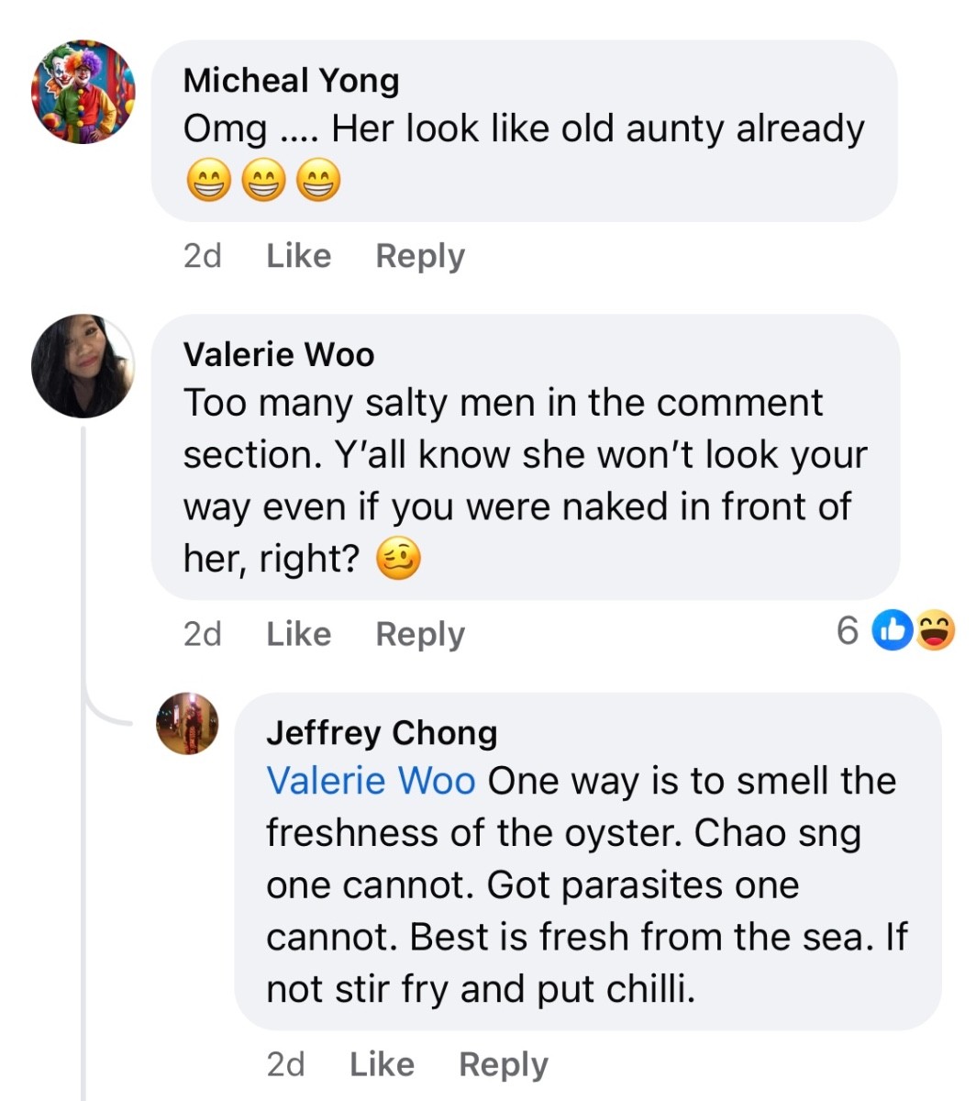976x1101 pixels.
Task: Reply to Valerie Woo's comment
Action: click(x=420, y=633)
